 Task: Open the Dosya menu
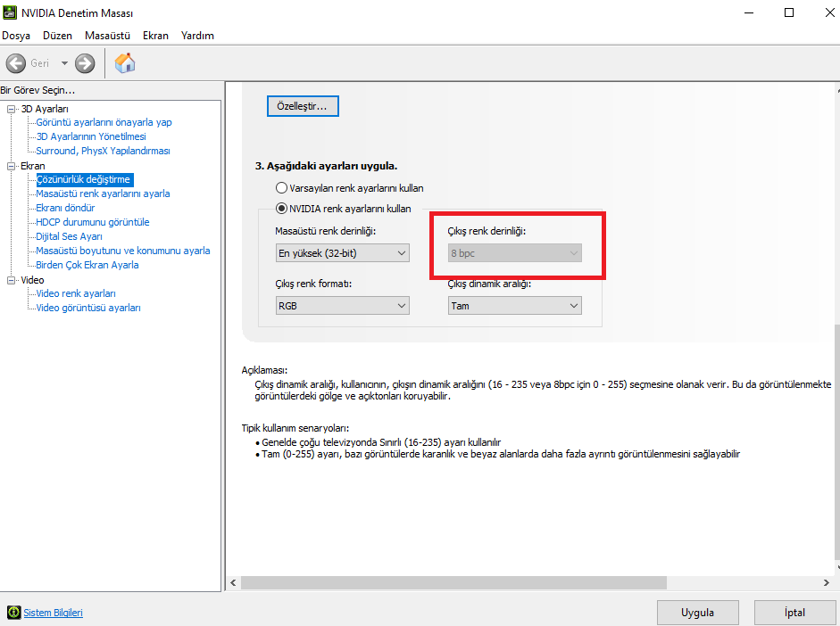16,36
